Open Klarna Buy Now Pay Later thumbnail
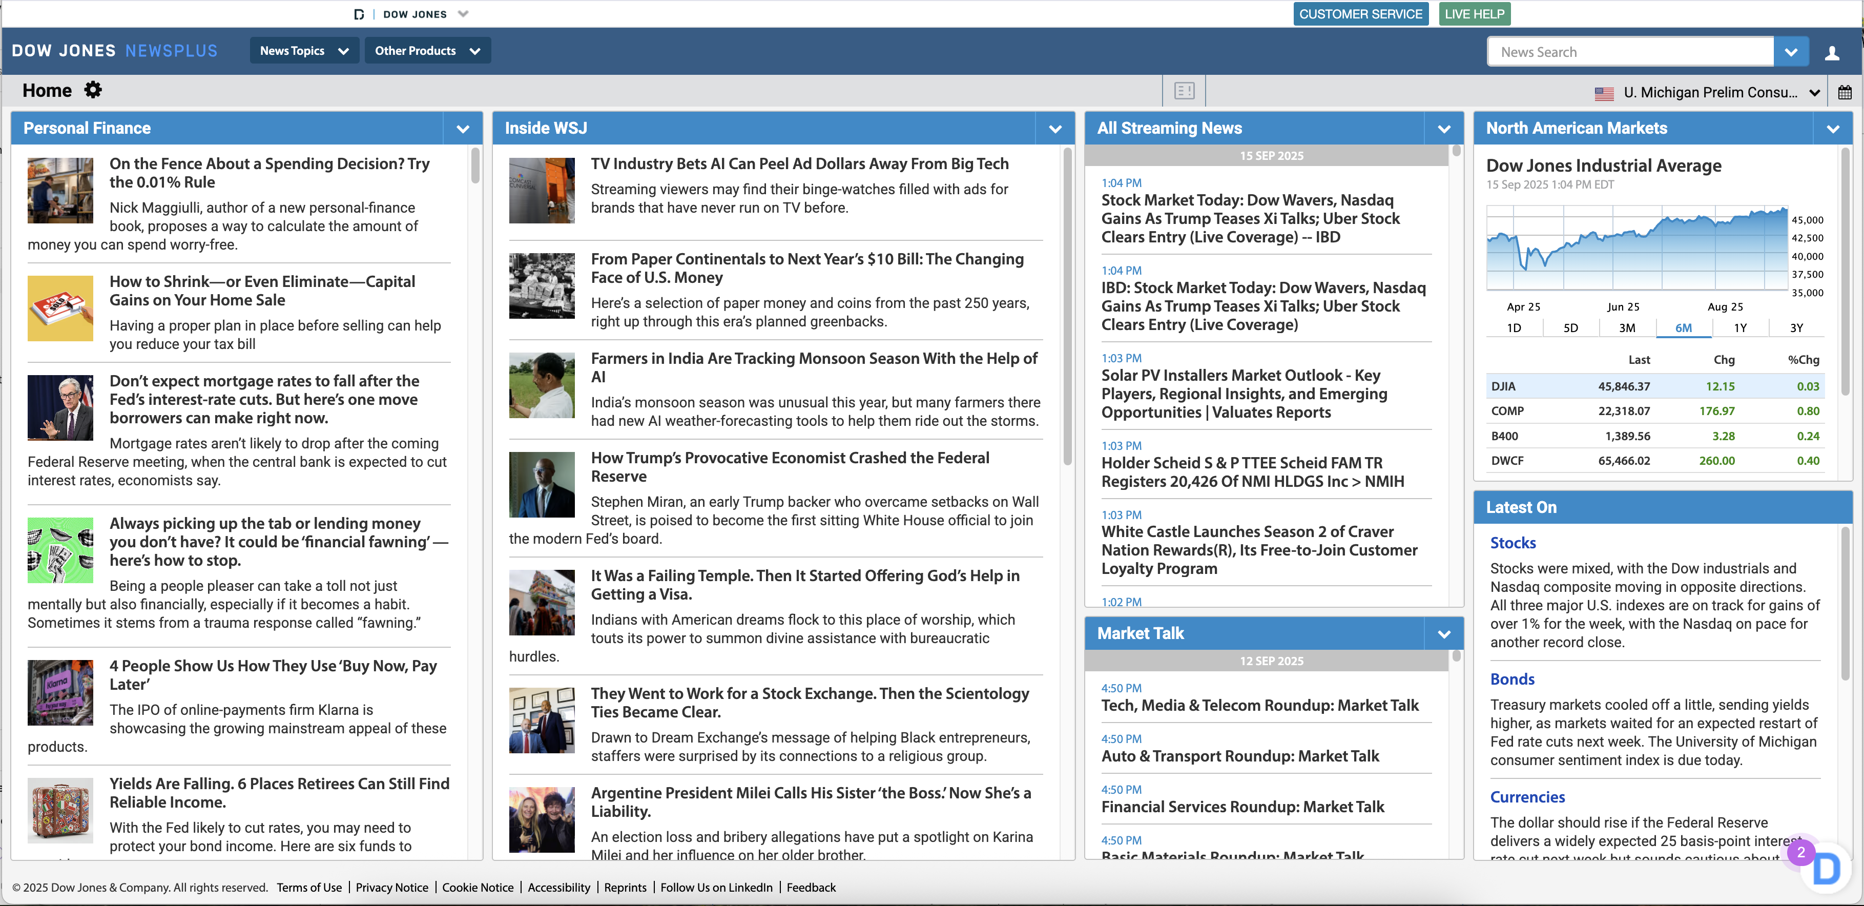Screen dimensions: 1864x906 coord(60,692)
